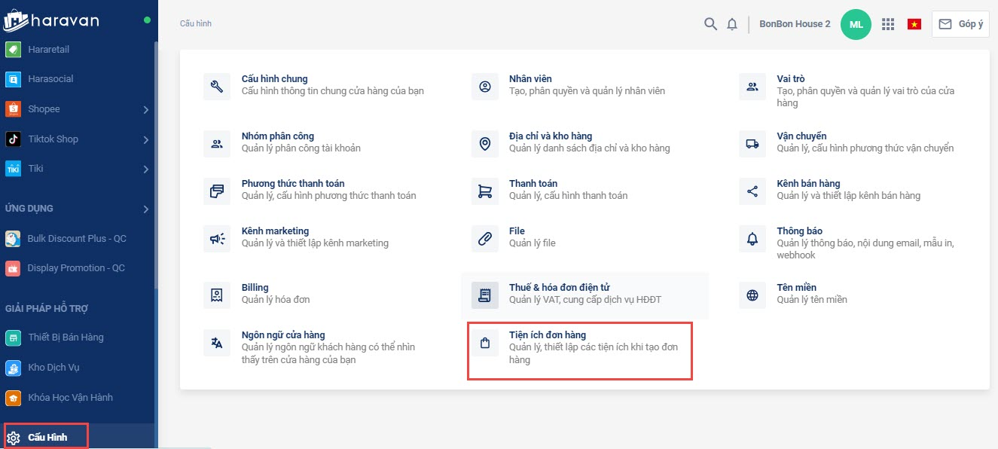Expand the Tiki sidebar submenu
Image resolution: width=998 pixels, height=449 pixels.
(145, 170)
